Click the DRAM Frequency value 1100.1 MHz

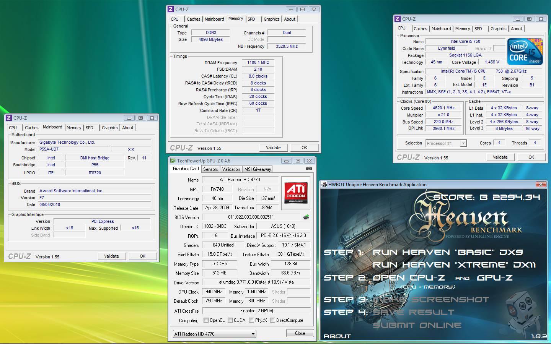click(x=258, y=63)
